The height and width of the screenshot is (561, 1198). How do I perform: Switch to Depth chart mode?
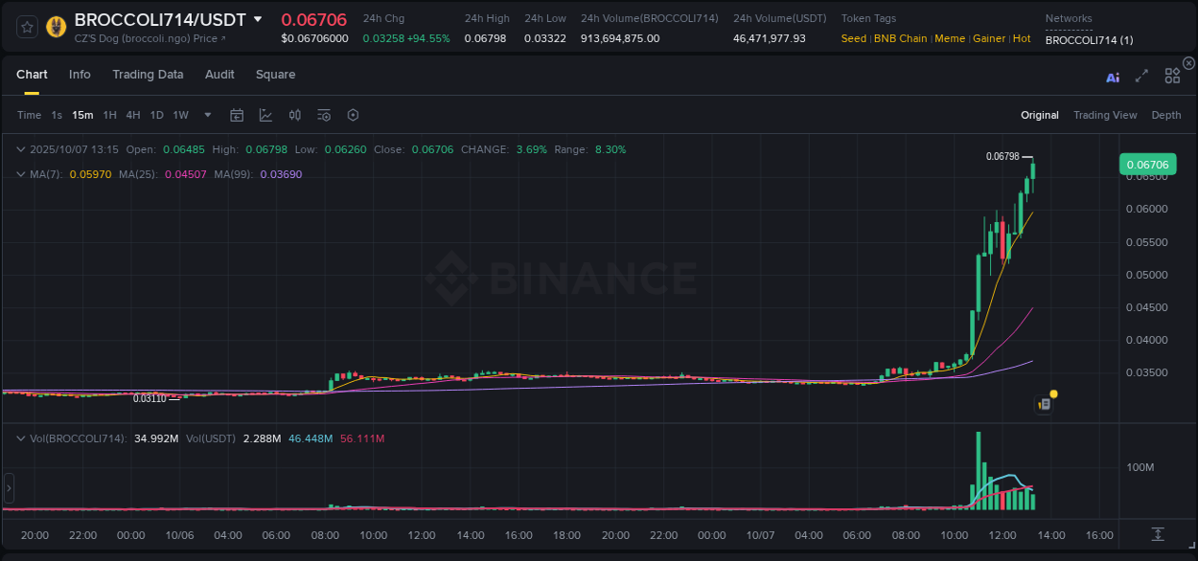pyautogui.click(x=1165, y=115)
